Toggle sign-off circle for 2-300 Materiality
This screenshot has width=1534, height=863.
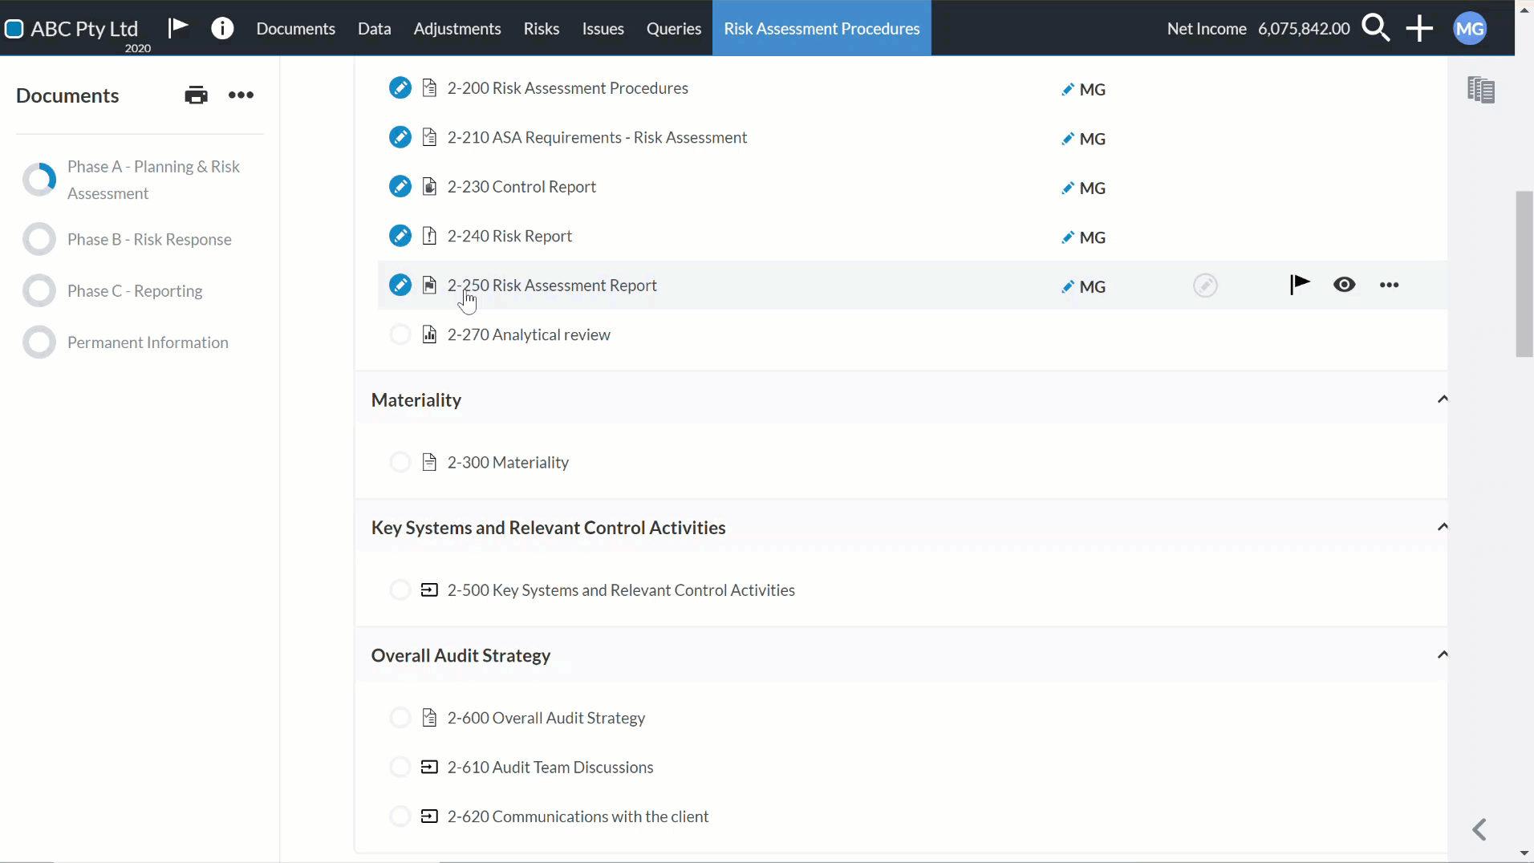tap(400, 462)
